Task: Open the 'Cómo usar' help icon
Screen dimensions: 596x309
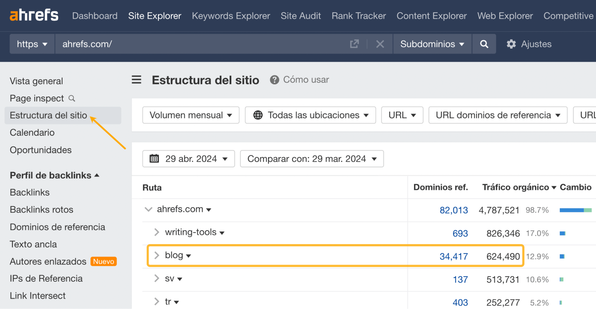Action: coord(274,80)
